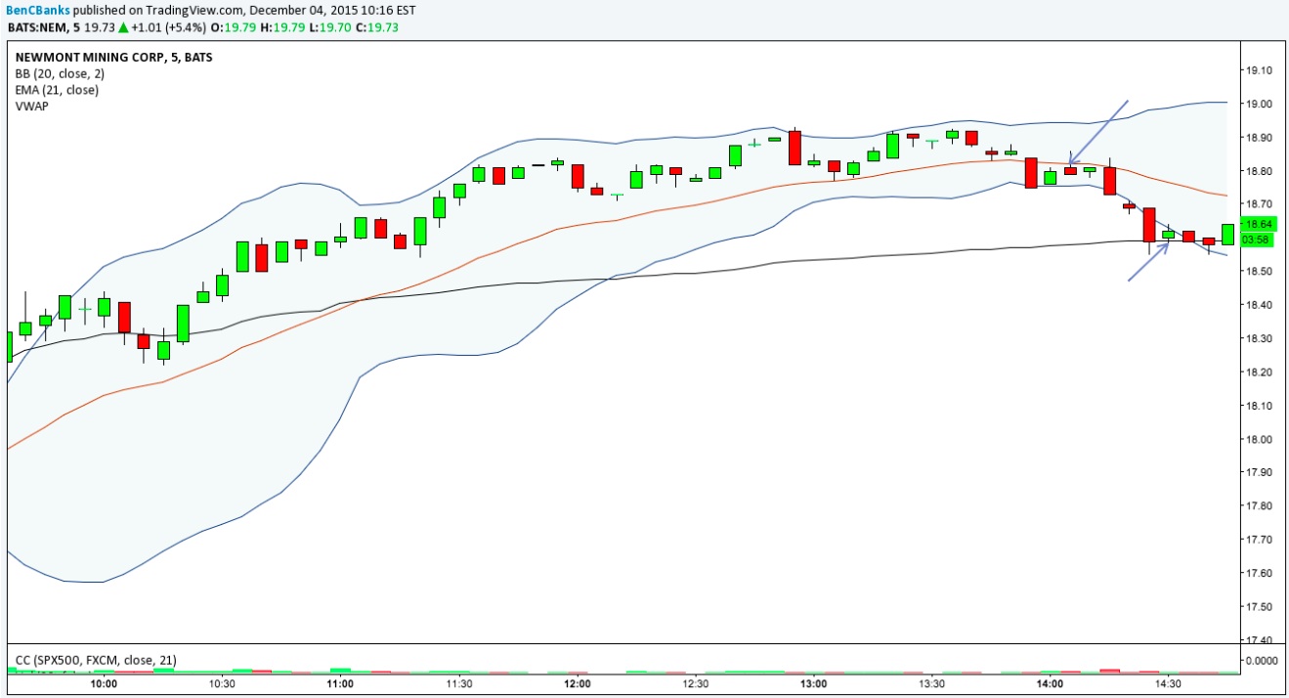Click the 18.30 price axis label

1260,338
